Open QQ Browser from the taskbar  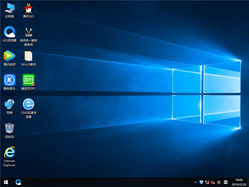click(18, 182)
